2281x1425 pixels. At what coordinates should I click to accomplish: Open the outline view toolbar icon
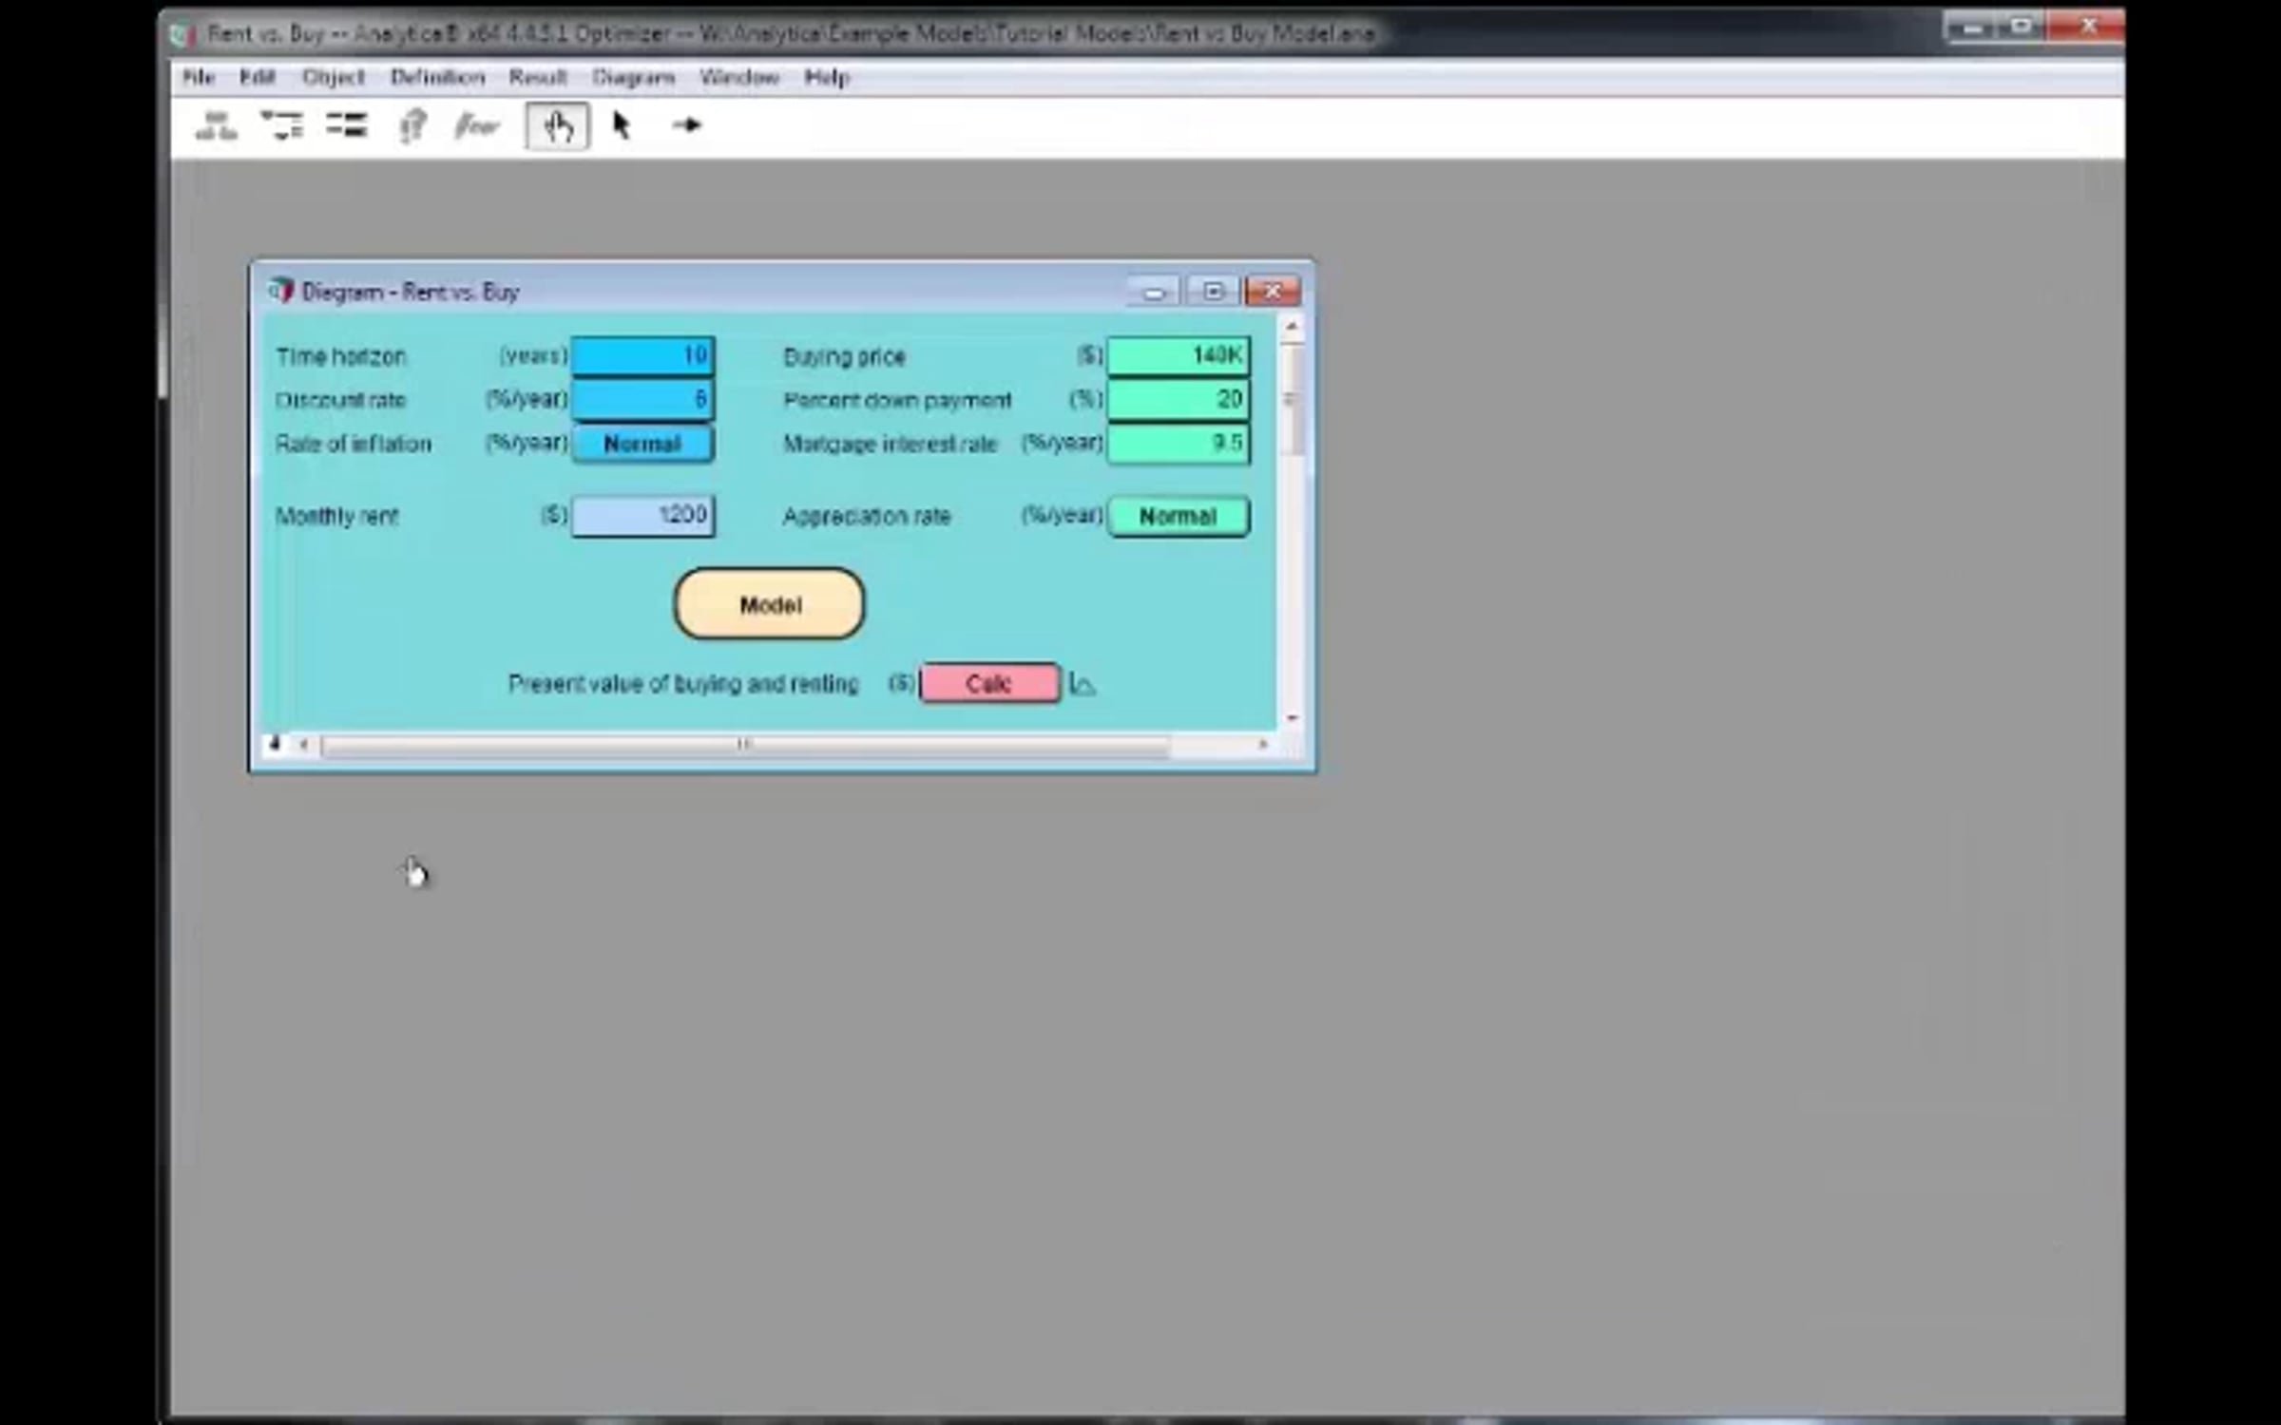[x=282, y=125]
